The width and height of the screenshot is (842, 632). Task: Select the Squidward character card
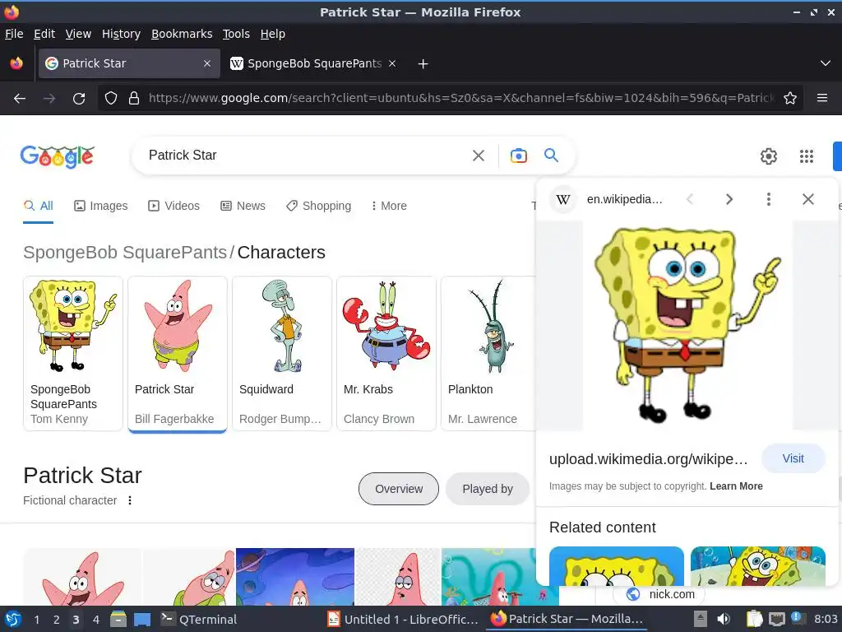point(282,353)
